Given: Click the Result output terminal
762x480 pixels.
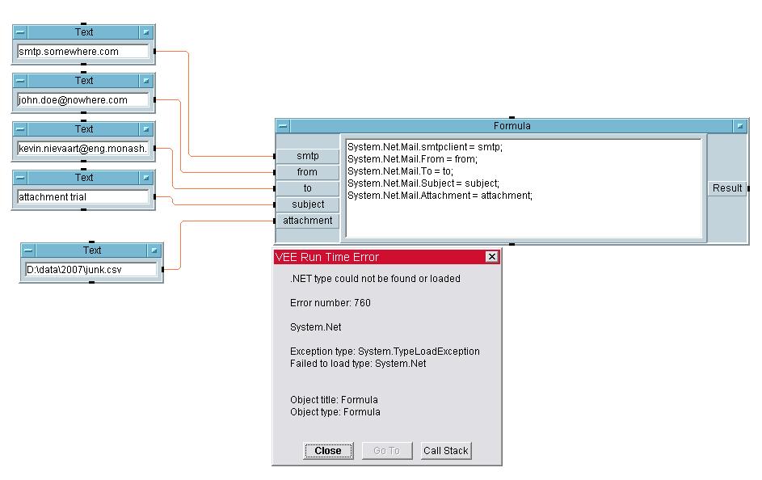Looking at the screenshot, I should 726,188.
